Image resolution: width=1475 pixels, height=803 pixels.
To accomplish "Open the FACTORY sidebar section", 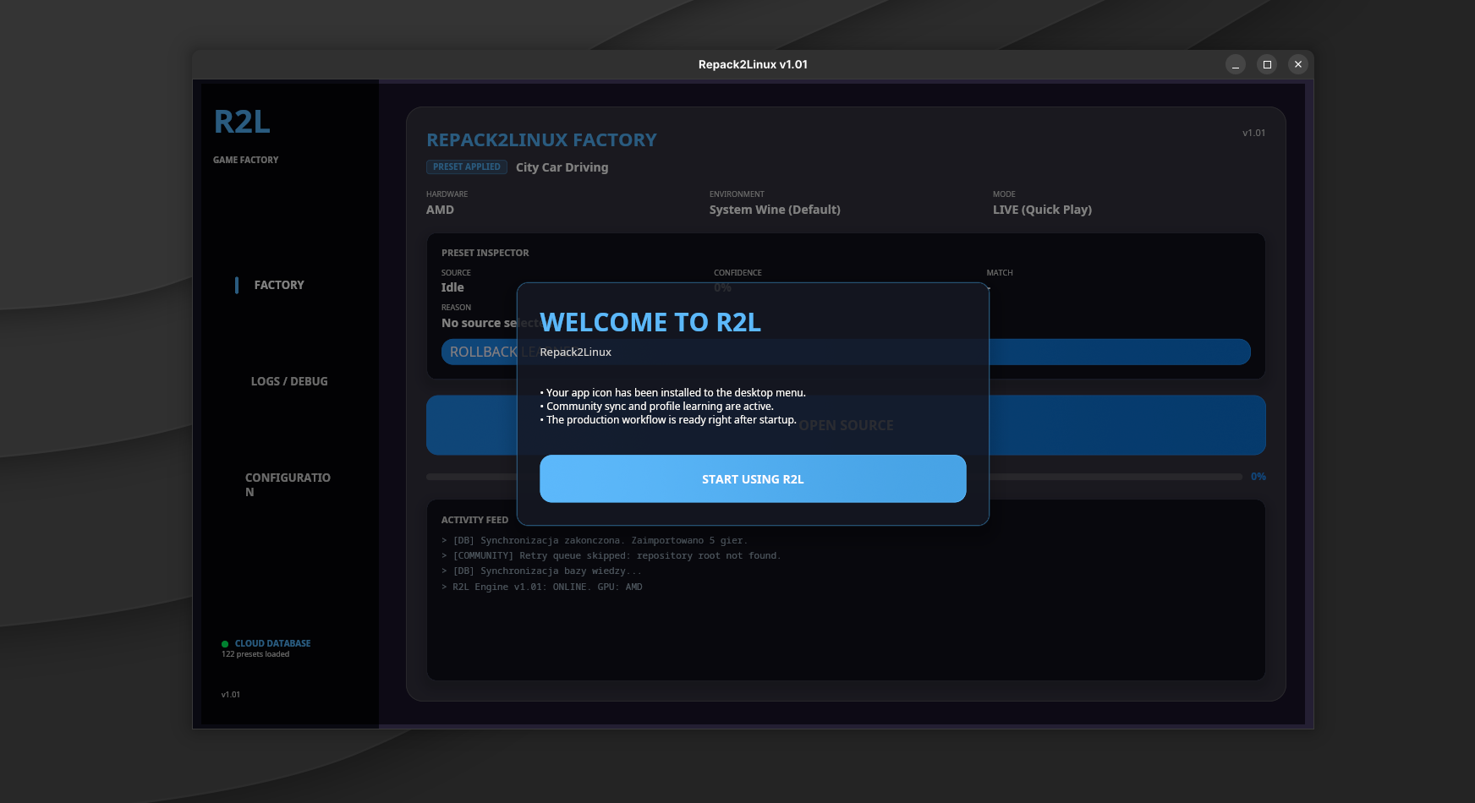I will point(279,285).
